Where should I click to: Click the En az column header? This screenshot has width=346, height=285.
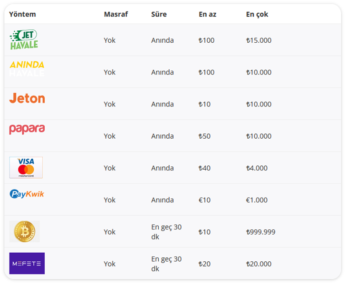pyautogui.click(x=207, y=14)
